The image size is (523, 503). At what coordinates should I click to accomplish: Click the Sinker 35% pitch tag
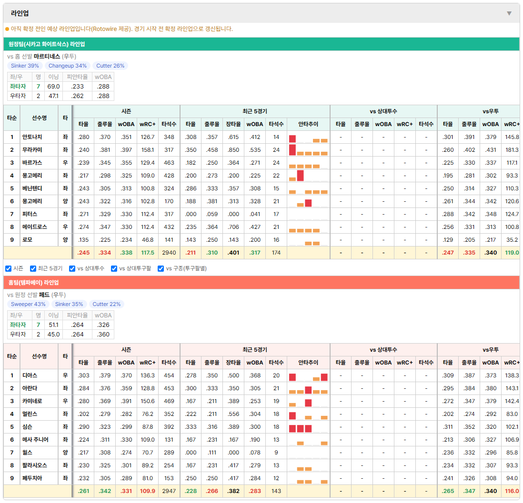click(x=69, y=305)
